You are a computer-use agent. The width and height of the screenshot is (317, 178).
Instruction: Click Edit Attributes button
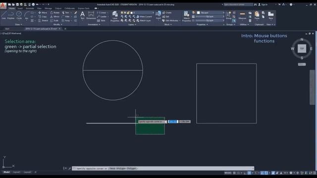(170, 21)
